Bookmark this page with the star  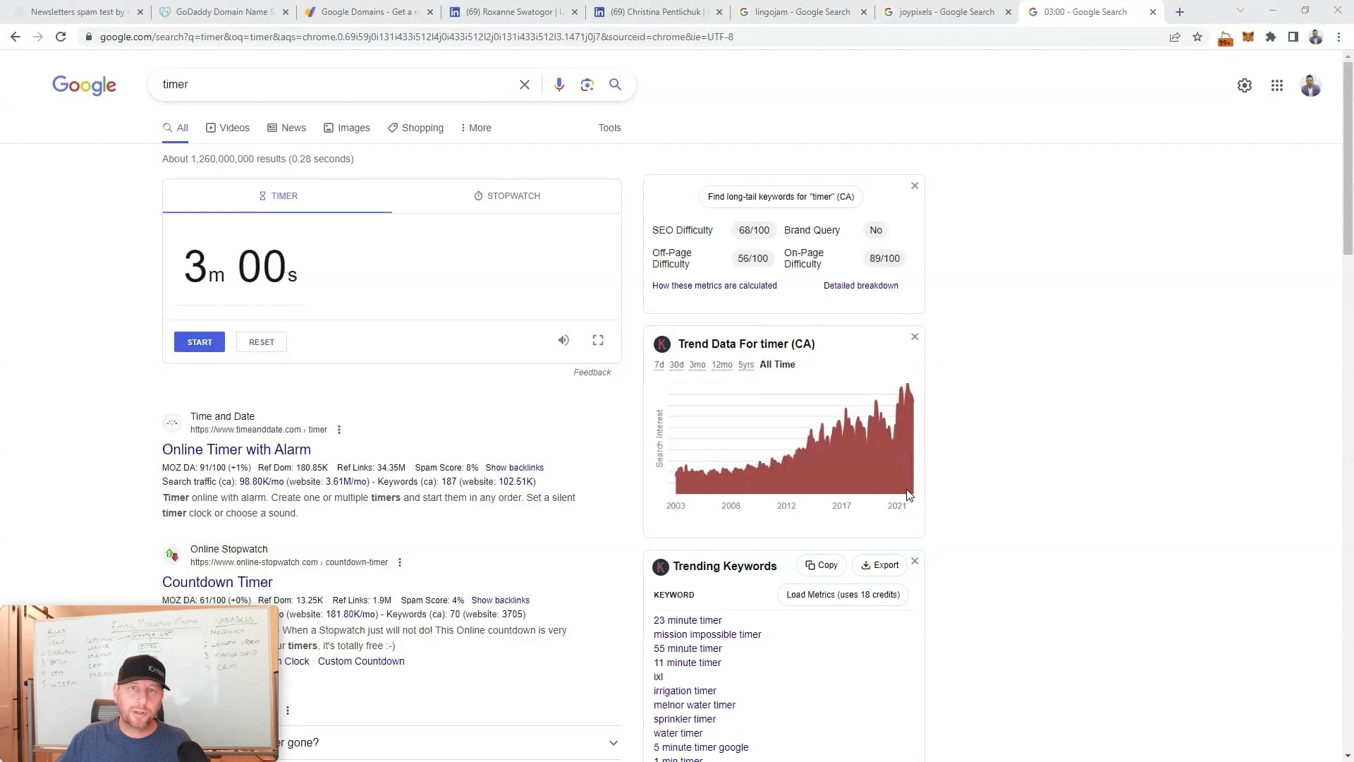[1197, 37]
